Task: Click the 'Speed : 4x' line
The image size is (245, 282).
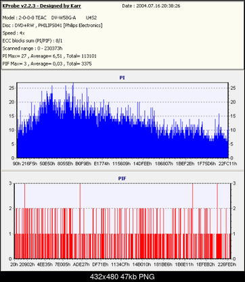Action: (14, 33)
